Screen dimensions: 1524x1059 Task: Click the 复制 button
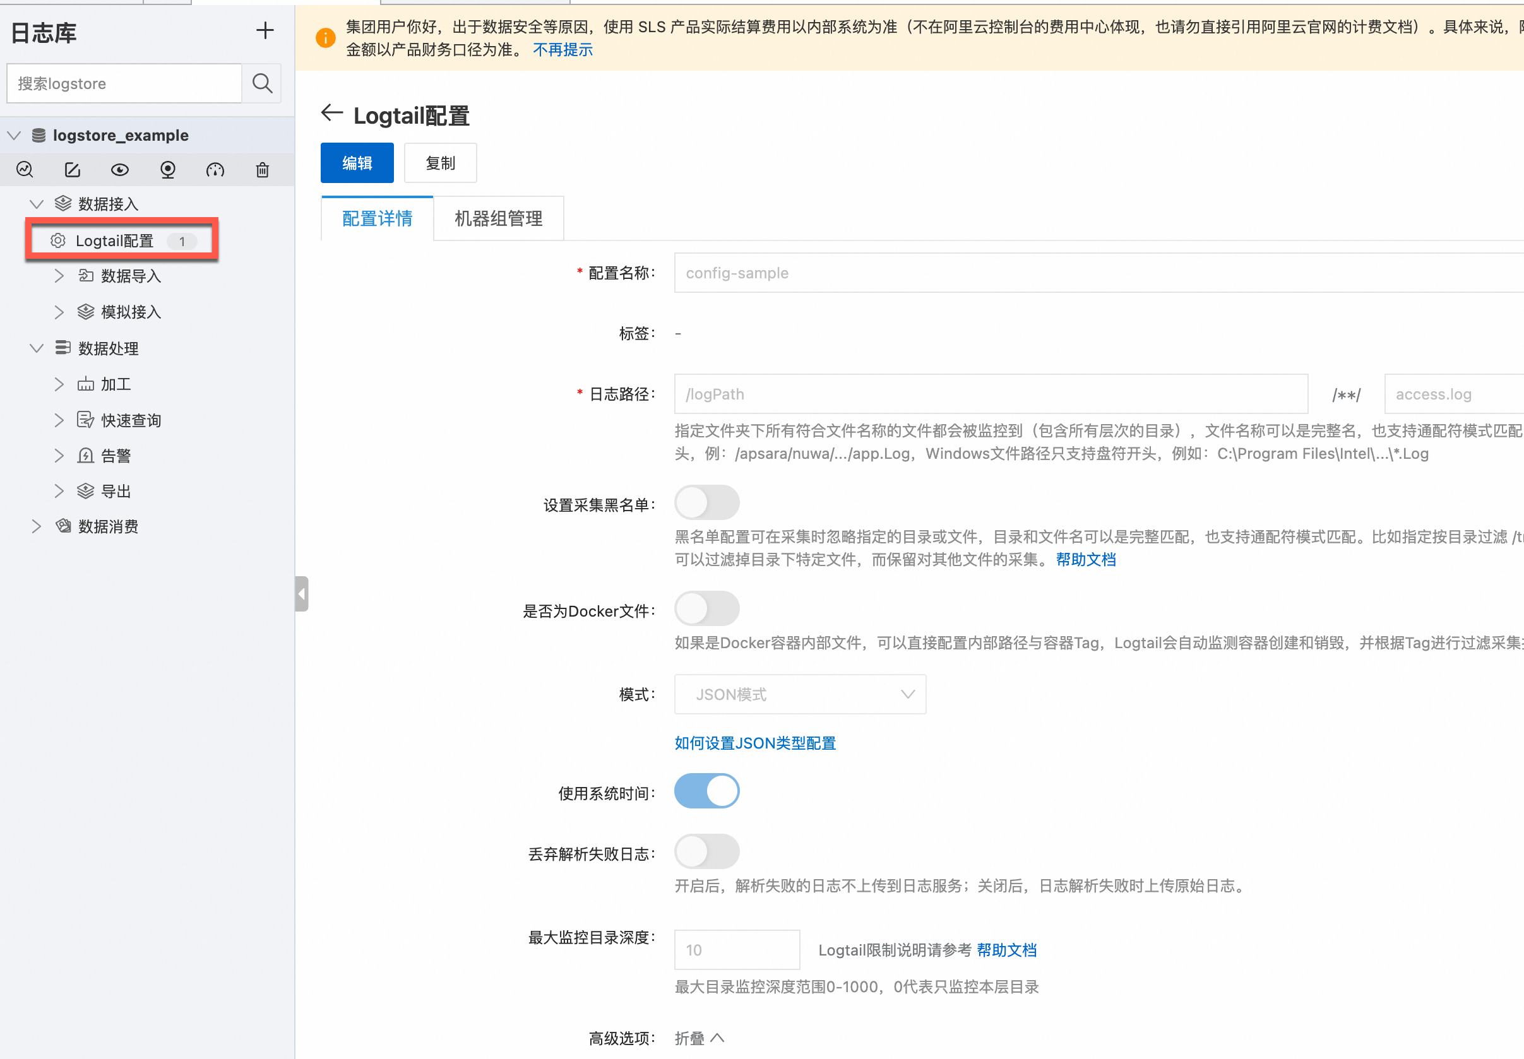coord(440,163)
